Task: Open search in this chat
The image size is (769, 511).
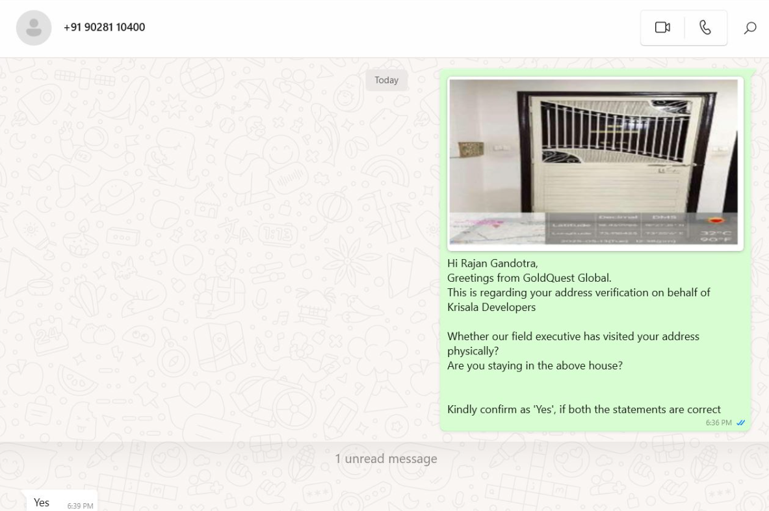Action: click(x=750, y=28)
